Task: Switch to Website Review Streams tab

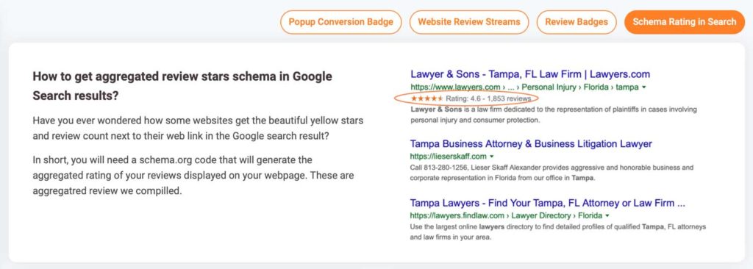Action: [x=468, y=22]
